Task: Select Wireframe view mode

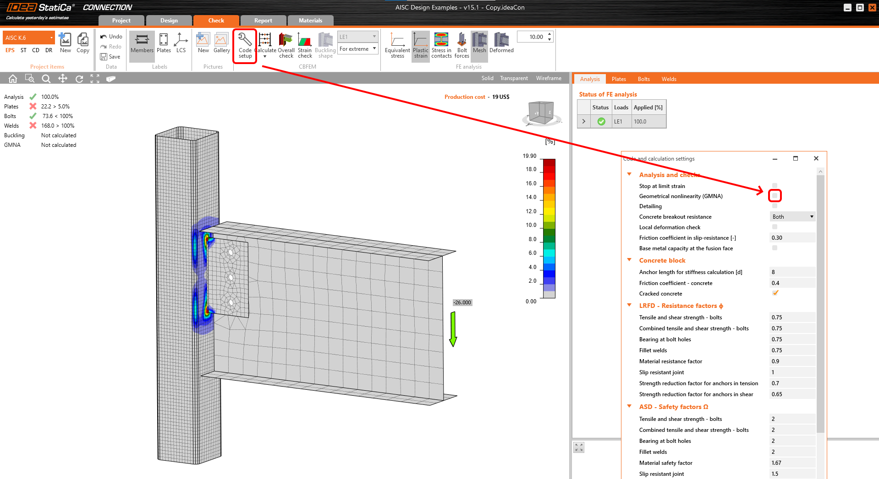Action: coord(549,78)
